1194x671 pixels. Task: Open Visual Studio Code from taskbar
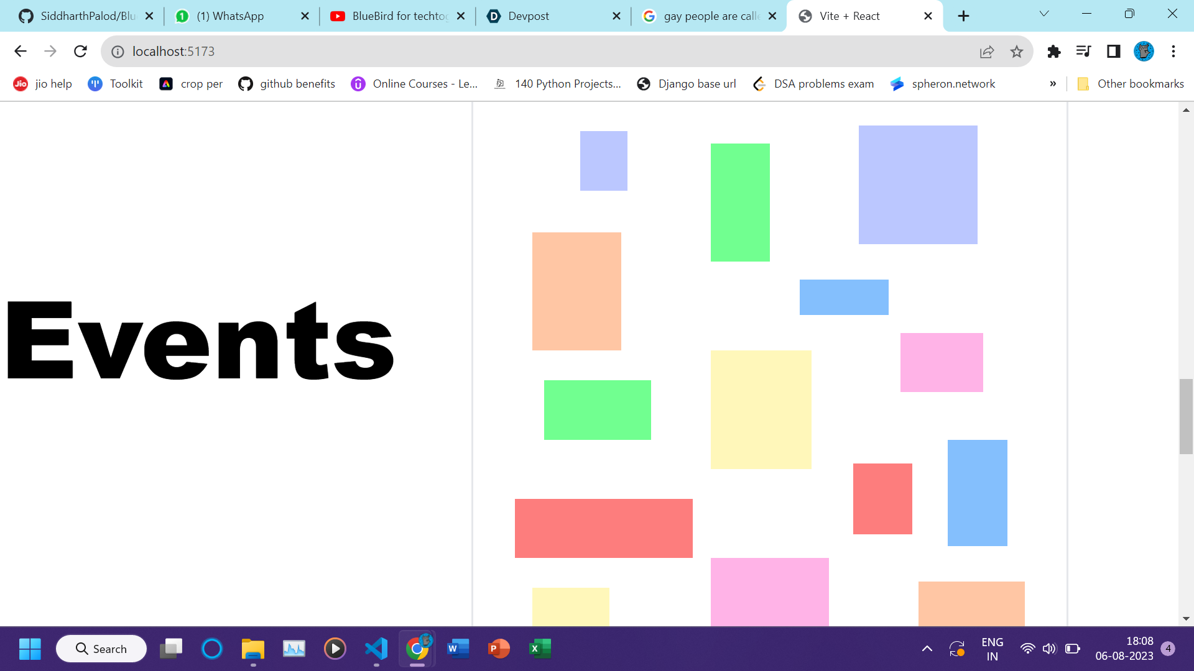376,649
